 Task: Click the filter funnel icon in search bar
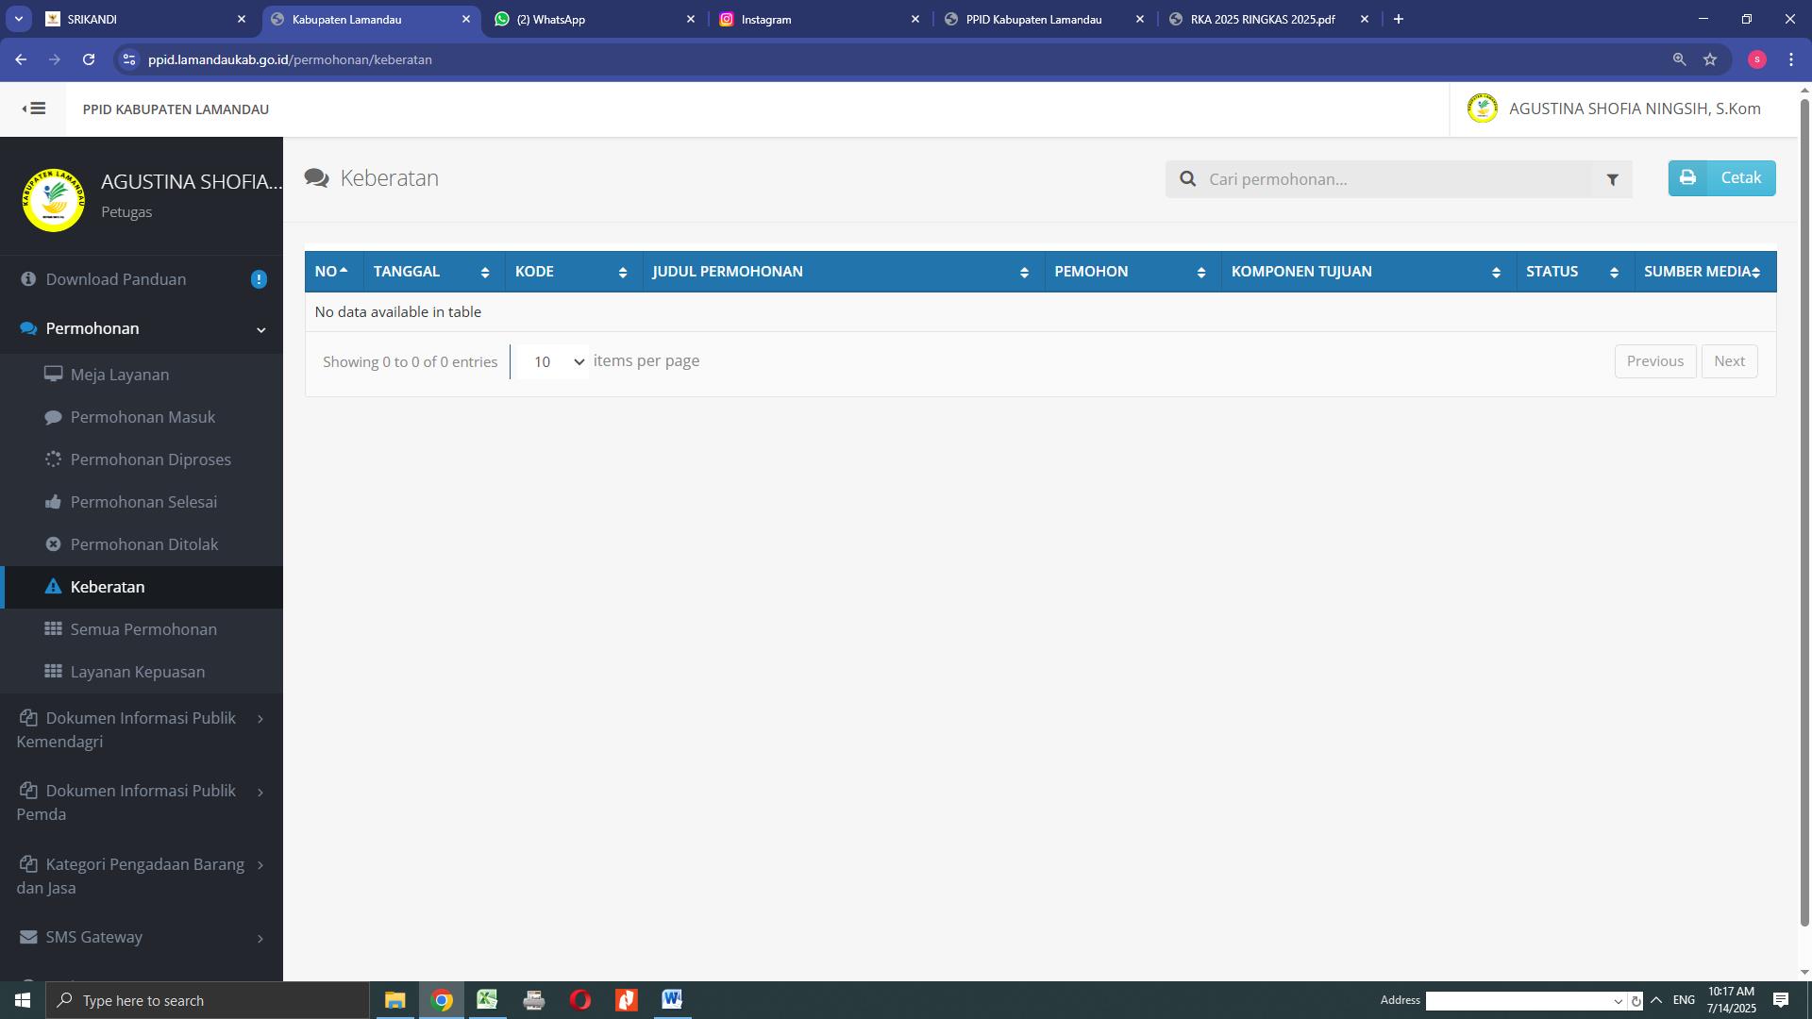[1612, 179]
